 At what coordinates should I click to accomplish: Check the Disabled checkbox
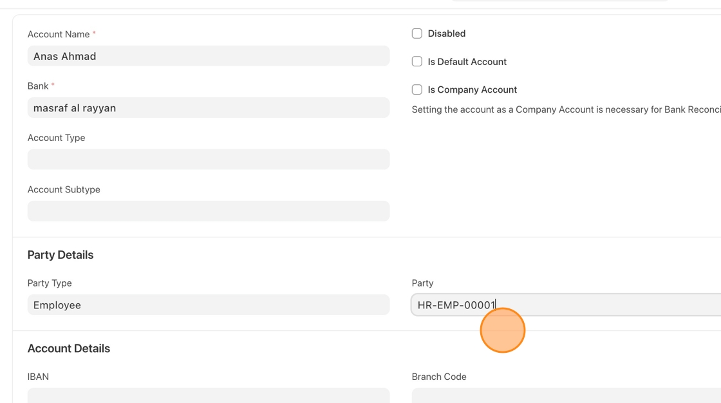[x=417, y=33]
